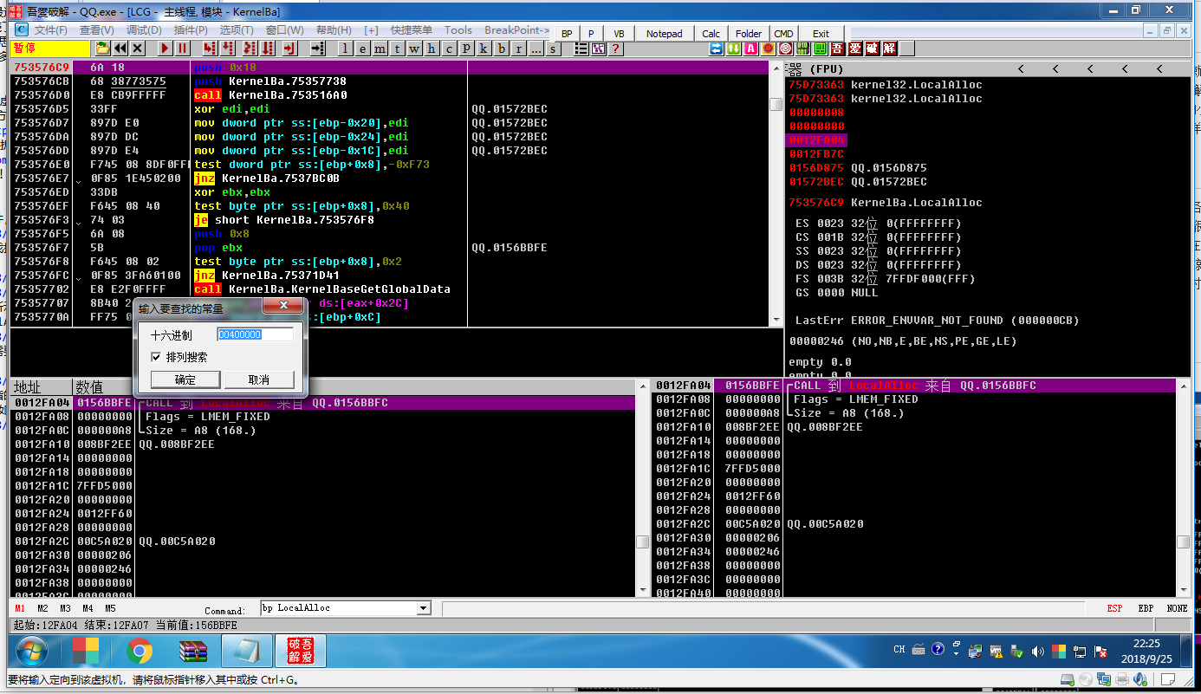The width and height of the screenshot is (1201, 694).
Task: Click the red target plugin icon
Action: pyautogui.click(x=785, y=49)
